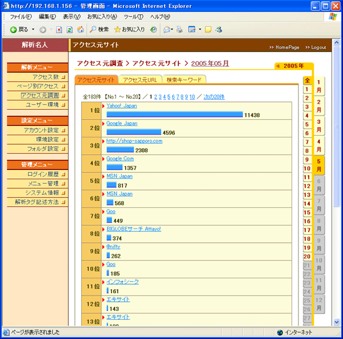The height and width of the screenshot is (339, 343).
Task: Select day 10 in day list
Action: [x=307, y=168]
